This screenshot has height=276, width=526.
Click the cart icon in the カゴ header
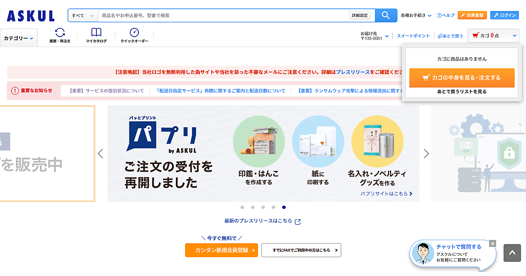point(475,35)
